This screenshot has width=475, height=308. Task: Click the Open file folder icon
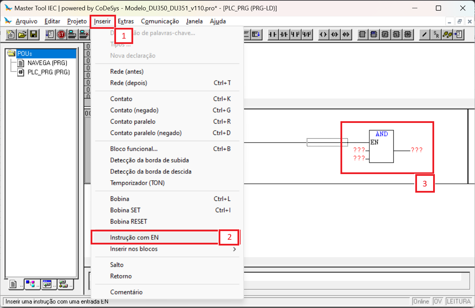[22, 34]
